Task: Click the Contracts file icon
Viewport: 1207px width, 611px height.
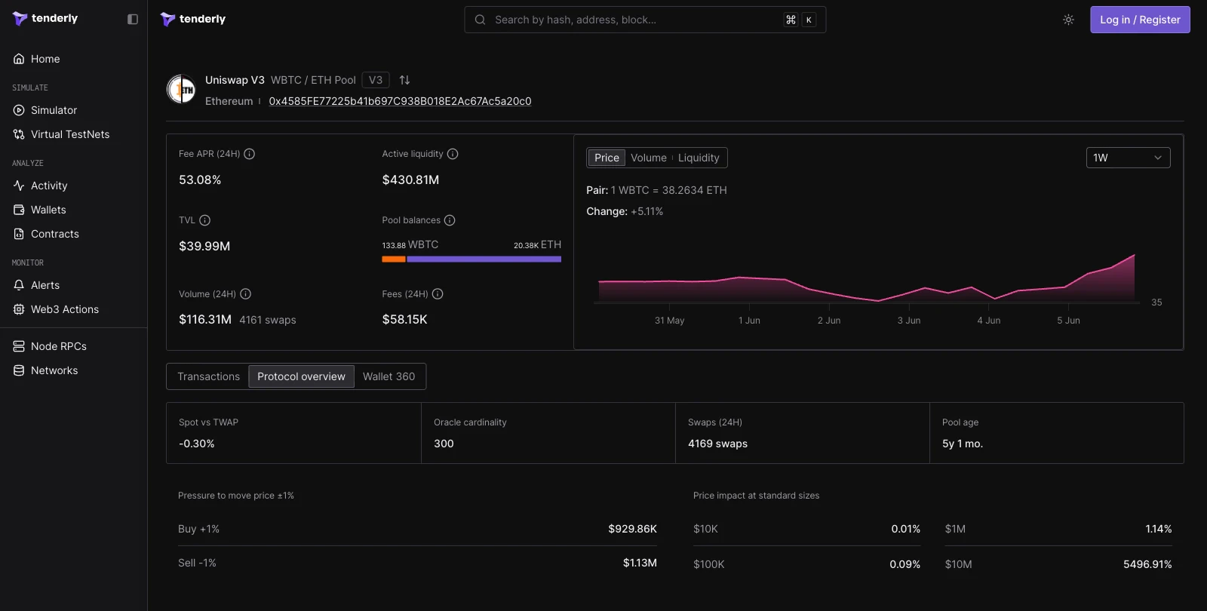Action: click(19, 234)
